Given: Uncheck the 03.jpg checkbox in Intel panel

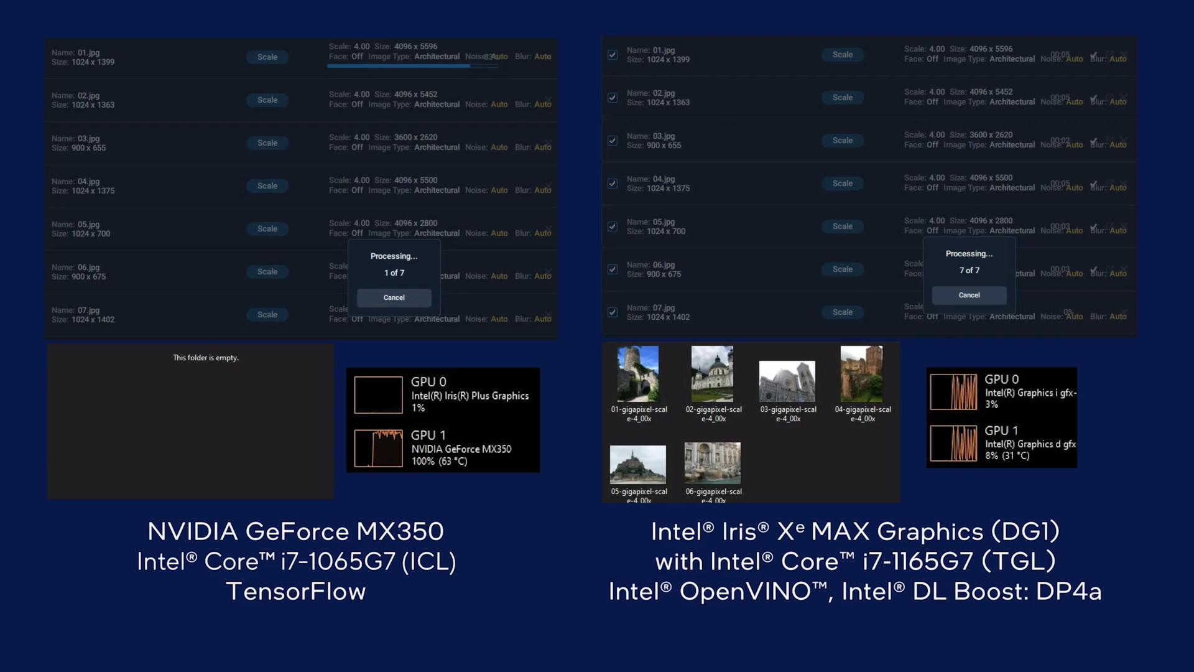Looking at the screenshot, I should click(x=613, y=141).
